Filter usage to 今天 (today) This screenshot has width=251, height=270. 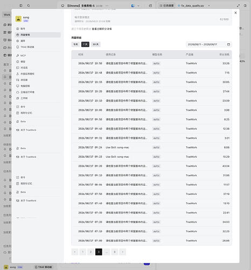75,44
